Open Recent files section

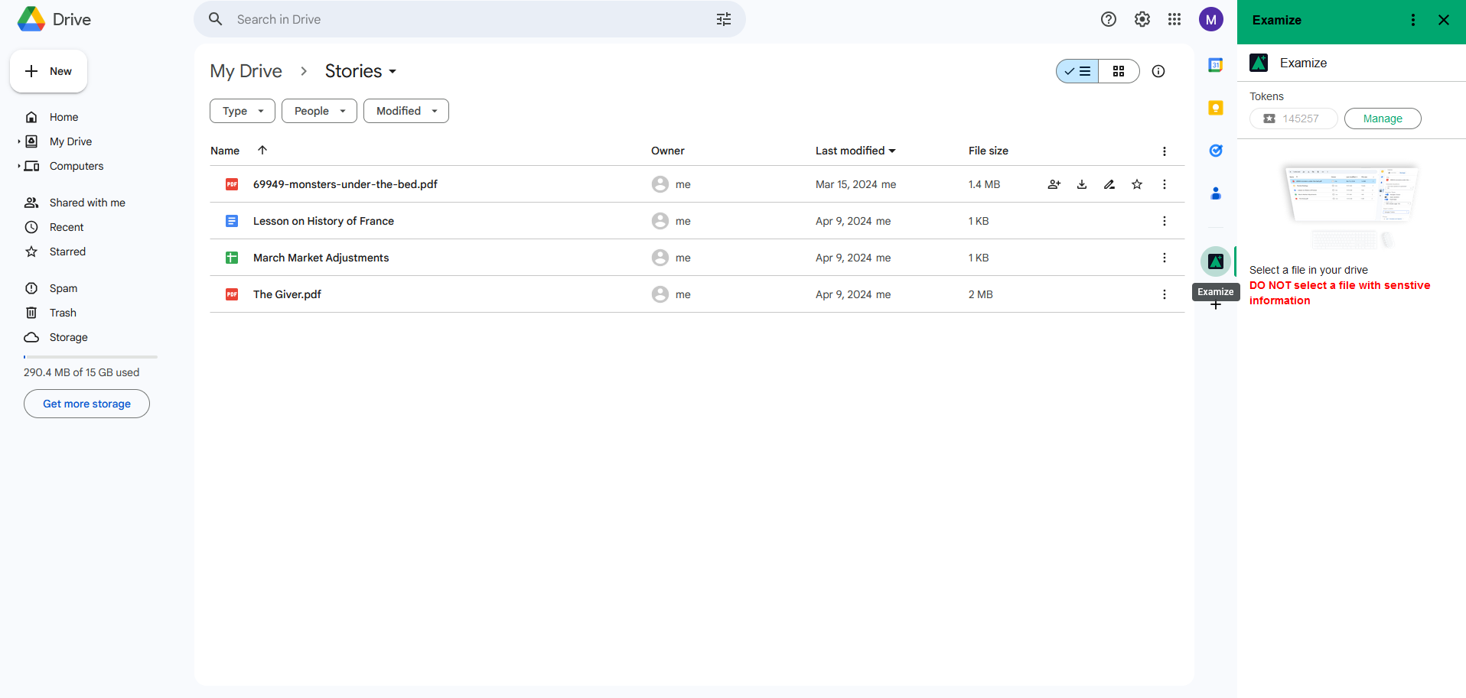(67, 227)
